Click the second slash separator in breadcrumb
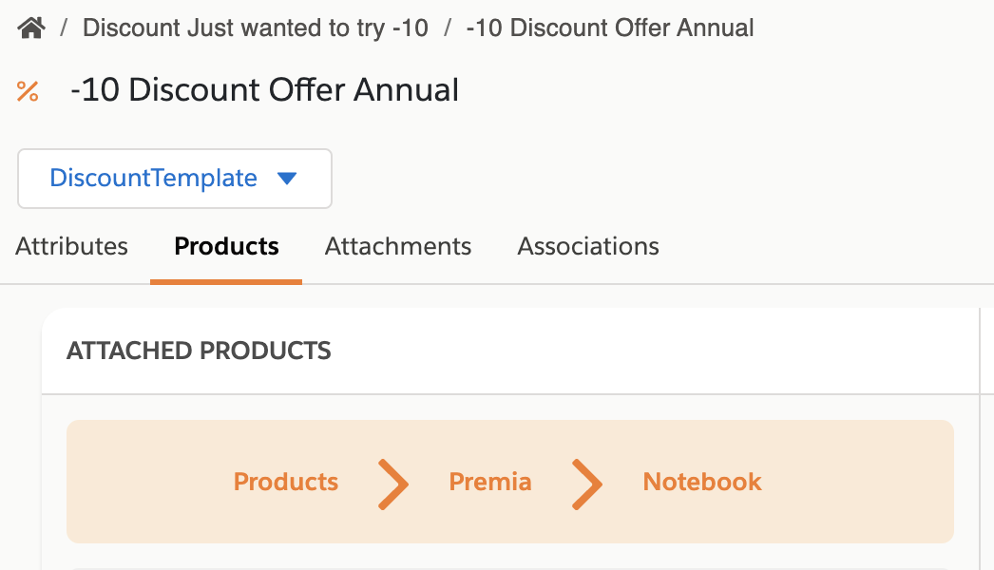Screen dimensions: 994x570 [448, 28]
